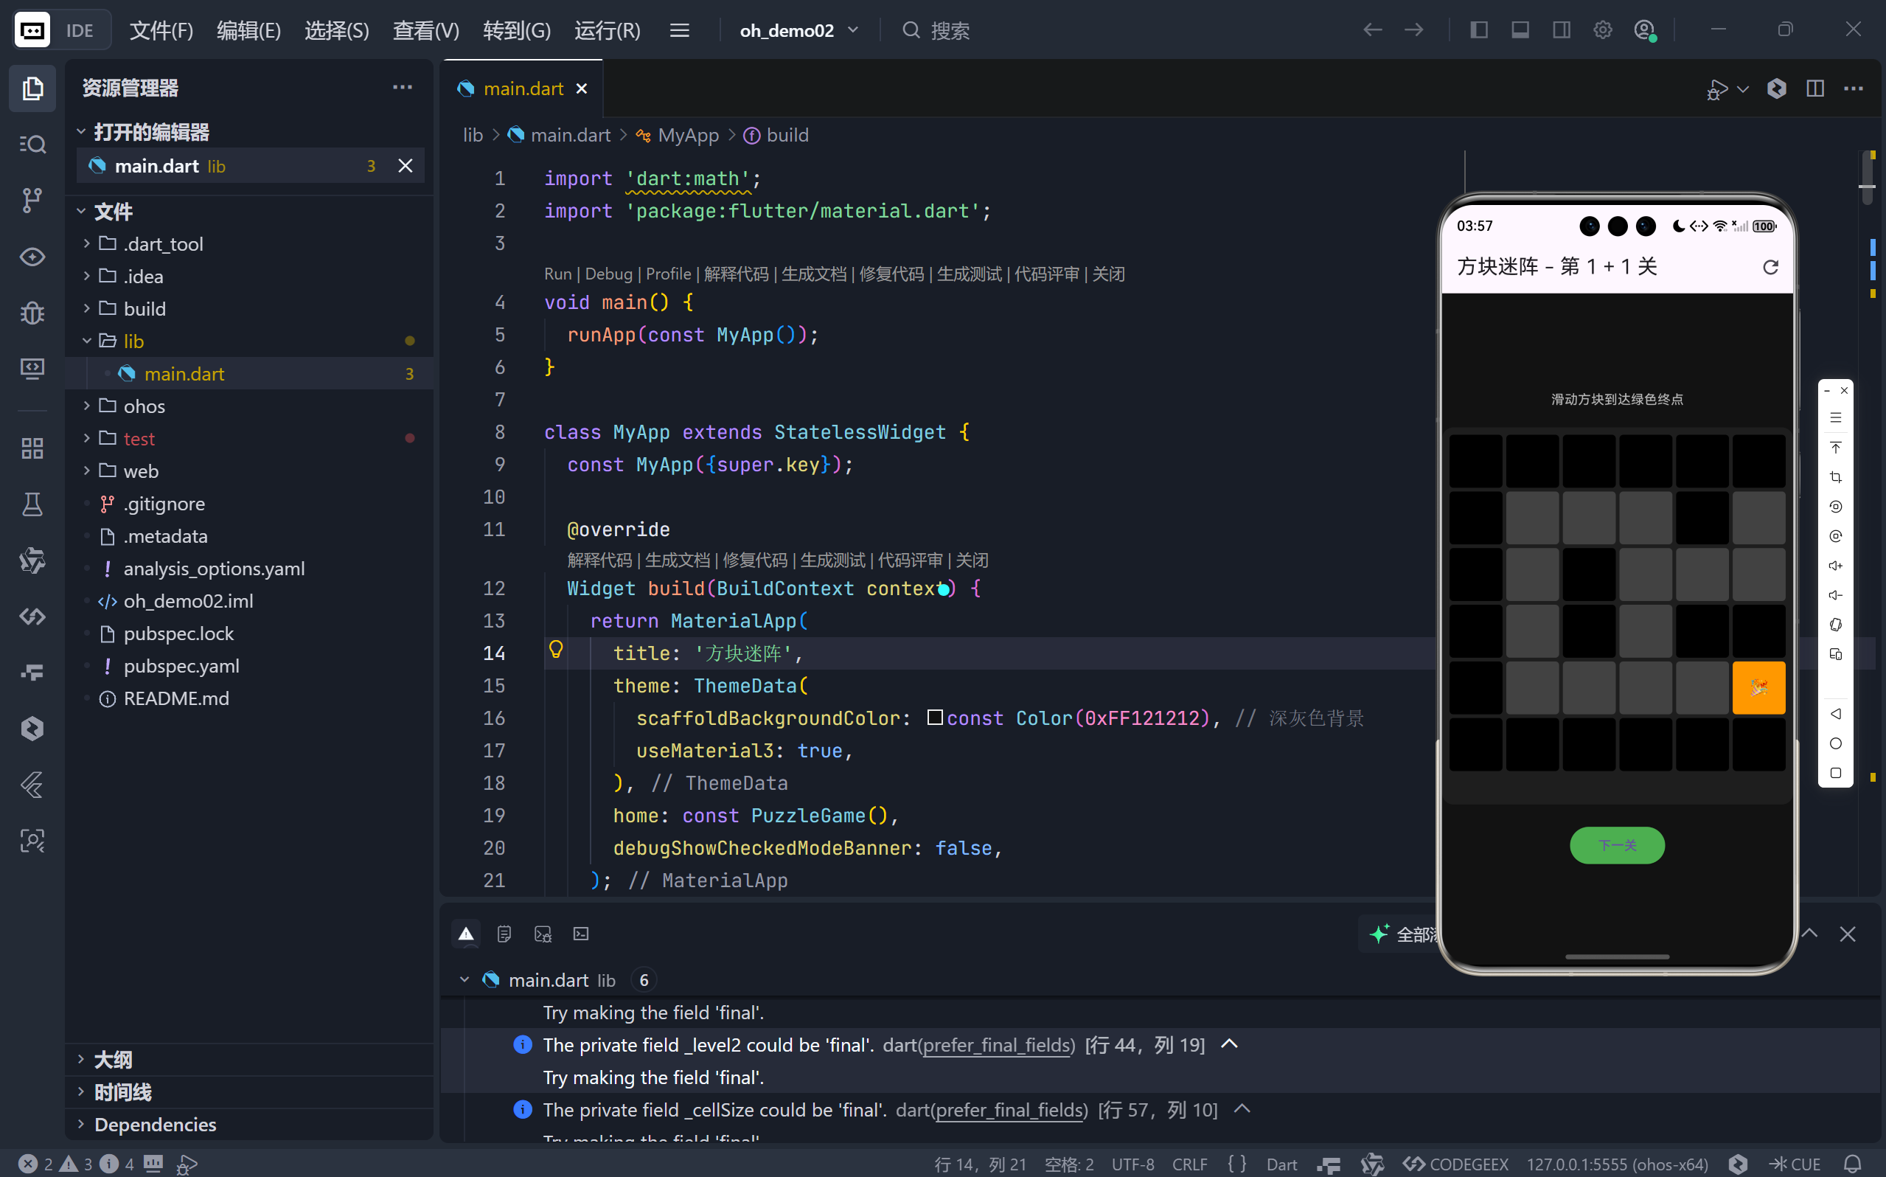The width and height of the screenshot is (1886, 1177).
Task: Click the split editor icon
Action: point(1814,88)
